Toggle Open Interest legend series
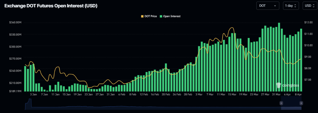 170,16
